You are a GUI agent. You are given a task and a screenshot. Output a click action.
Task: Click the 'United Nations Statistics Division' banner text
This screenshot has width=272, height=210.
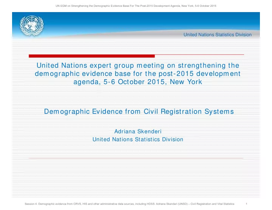[x=218, y=35]
